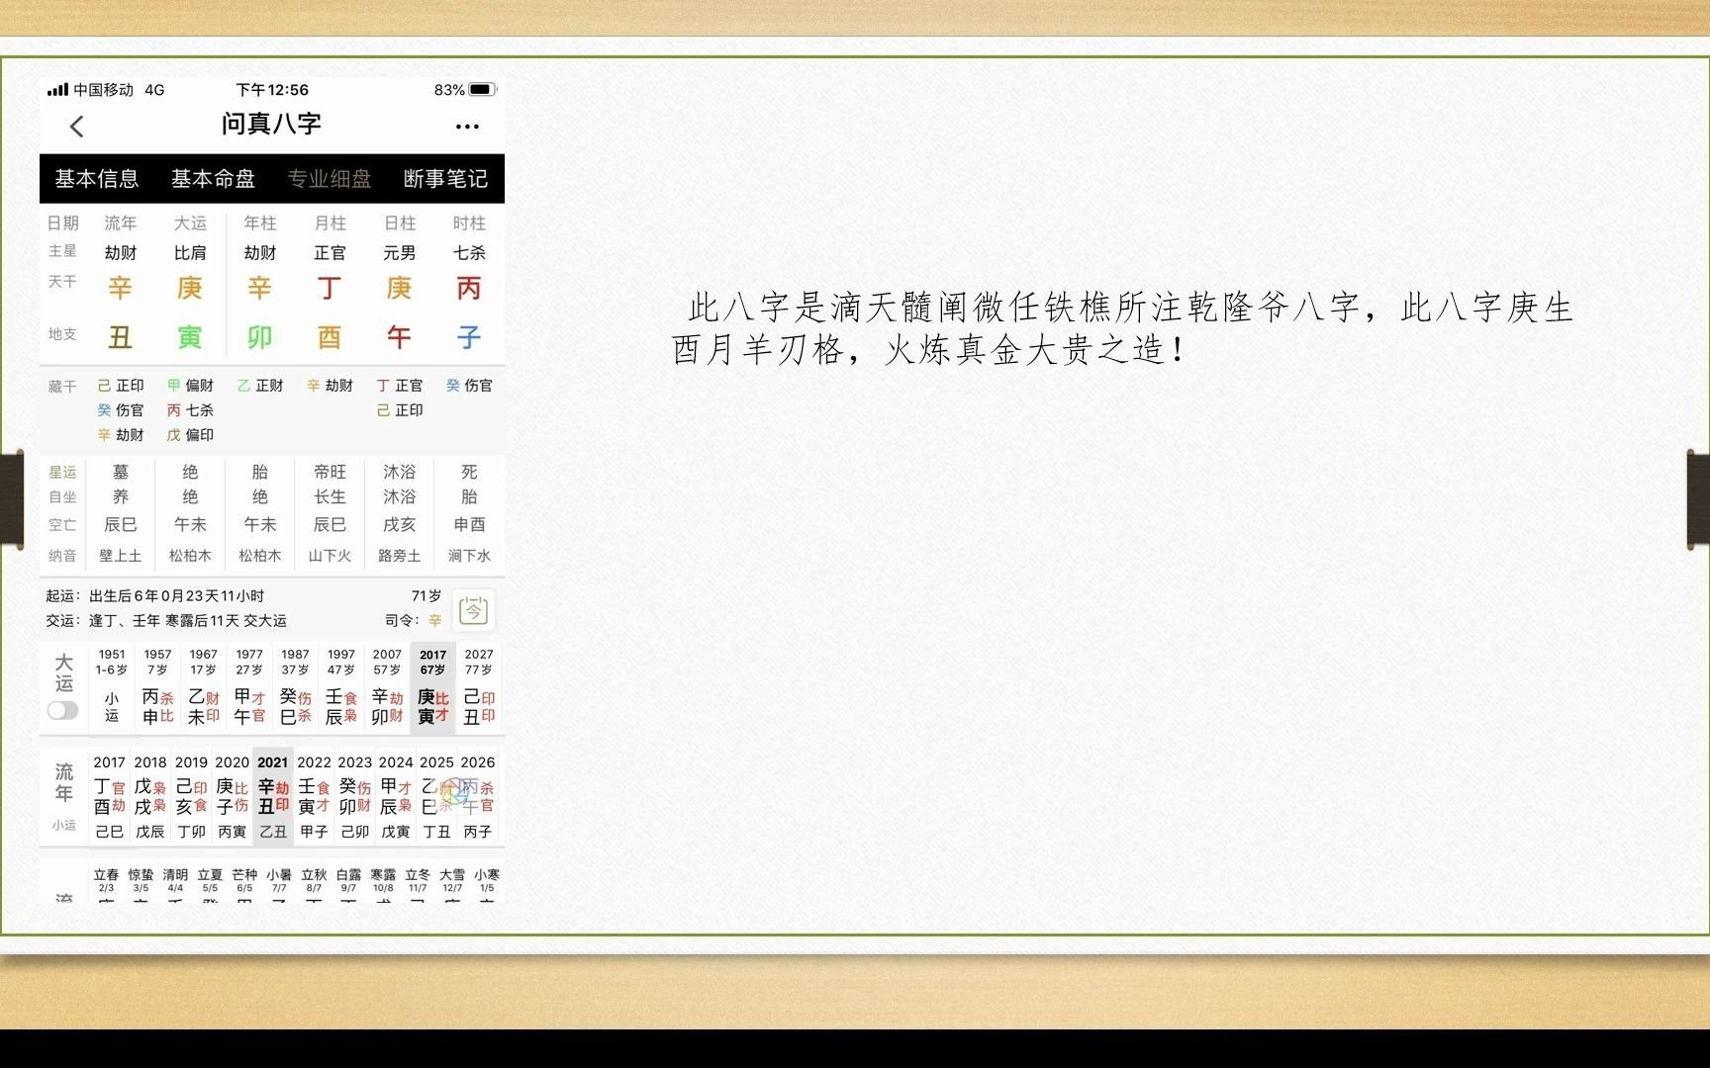The width and height of the screenshot is (1710, 1068).
Task: Choose 流年 2020 庚子
Action: coord(232,797)
